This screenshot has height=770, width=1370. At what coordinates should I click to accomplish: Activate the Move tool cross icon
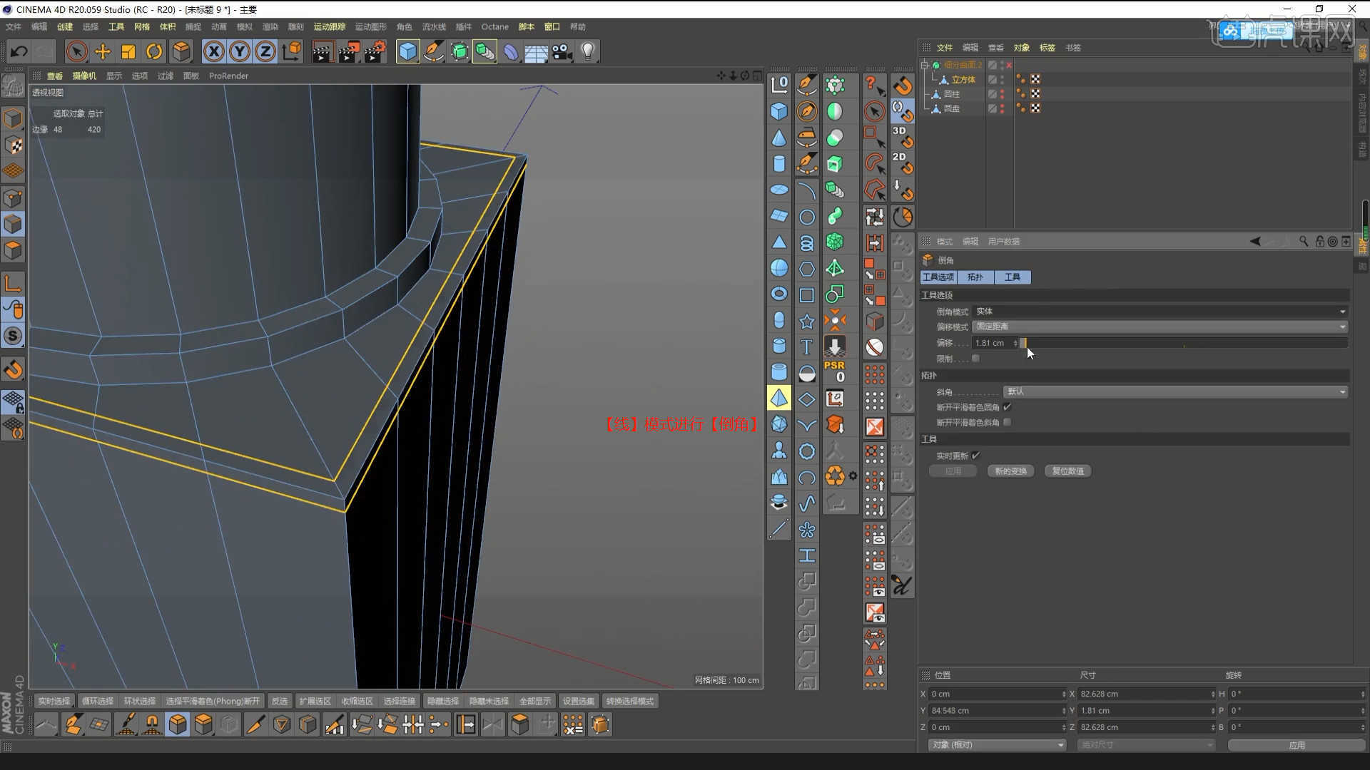point(103,51)
